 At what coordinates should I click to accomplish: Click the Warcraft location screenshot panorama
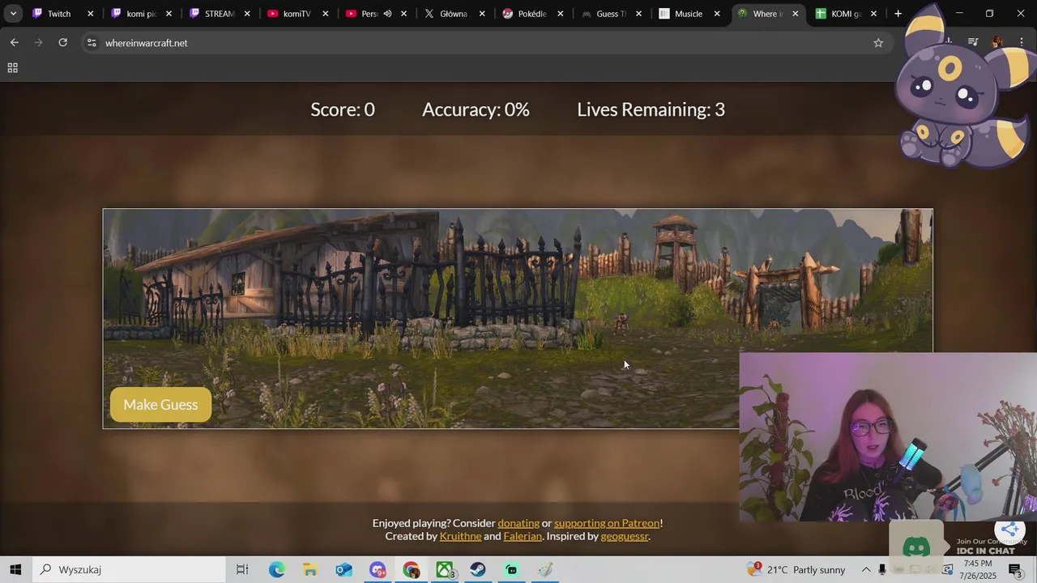click(518, 318)
